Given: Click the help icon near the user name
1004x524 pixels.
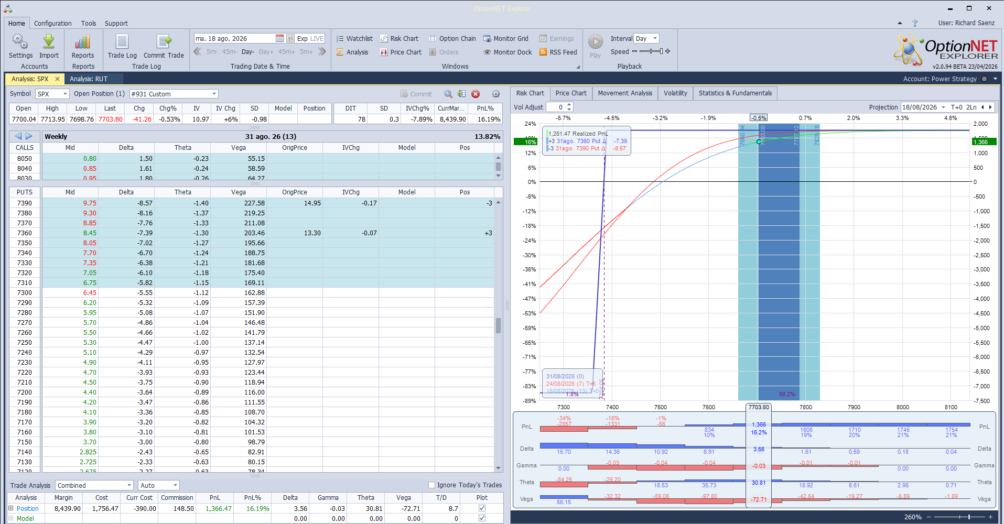Looking at the screenshot, I should pos(915,23).
